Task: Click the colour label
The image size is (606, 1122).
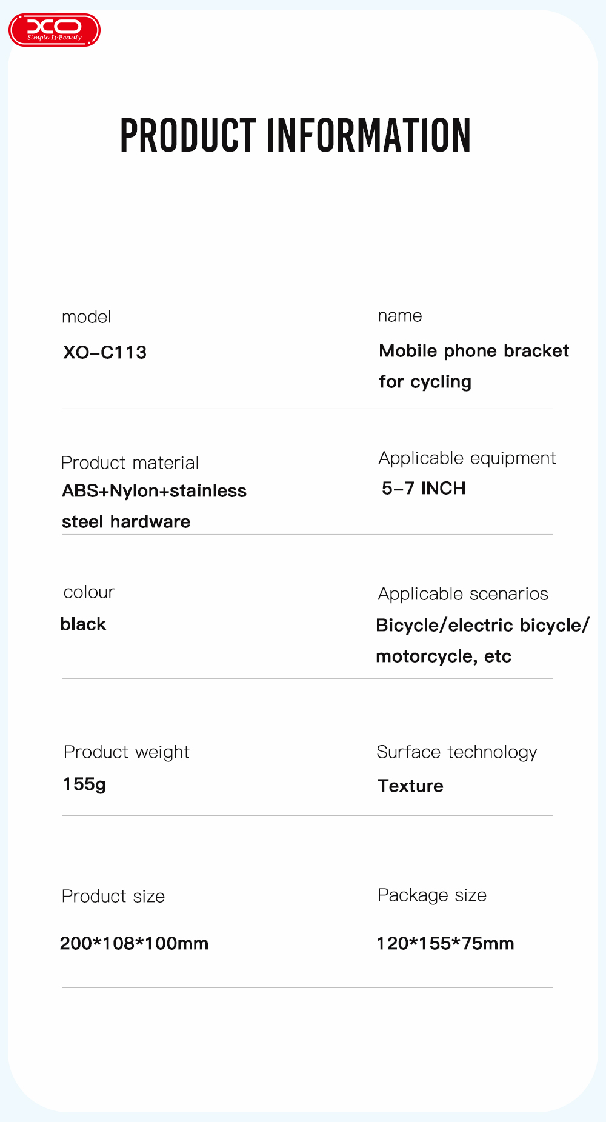Action: coord(89,592)
